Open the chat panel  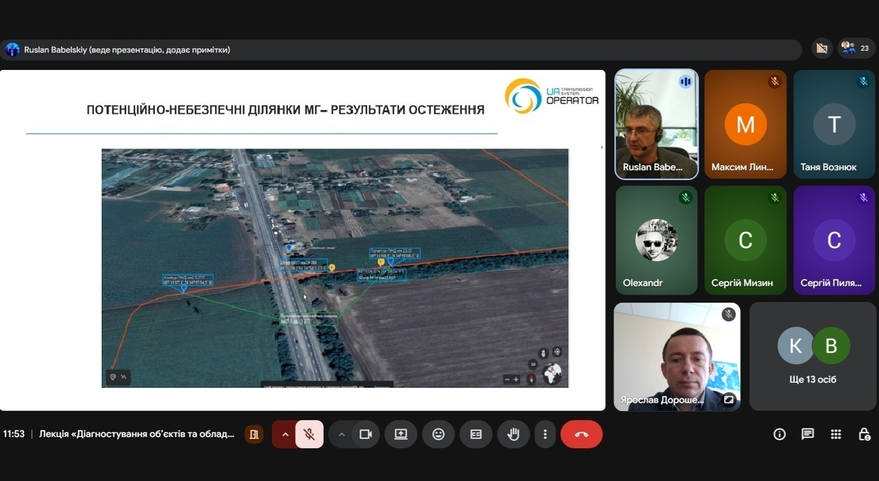click(x=808, y=434)
